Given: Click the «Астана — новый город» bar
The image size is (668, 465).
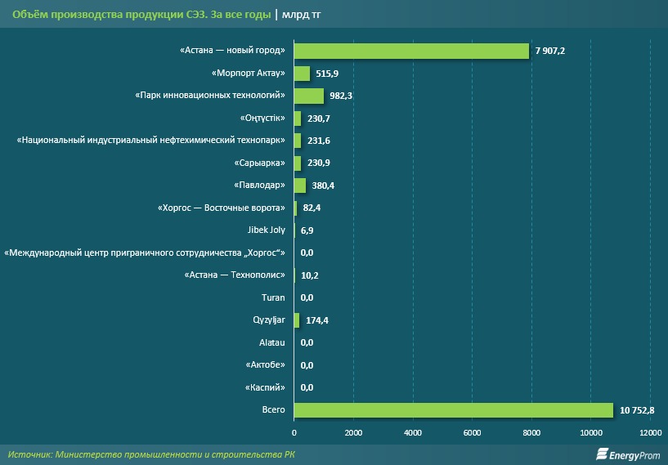Looking at the screenshot, I should 411,51.
